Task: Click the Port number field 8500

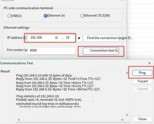Action: 51,51
